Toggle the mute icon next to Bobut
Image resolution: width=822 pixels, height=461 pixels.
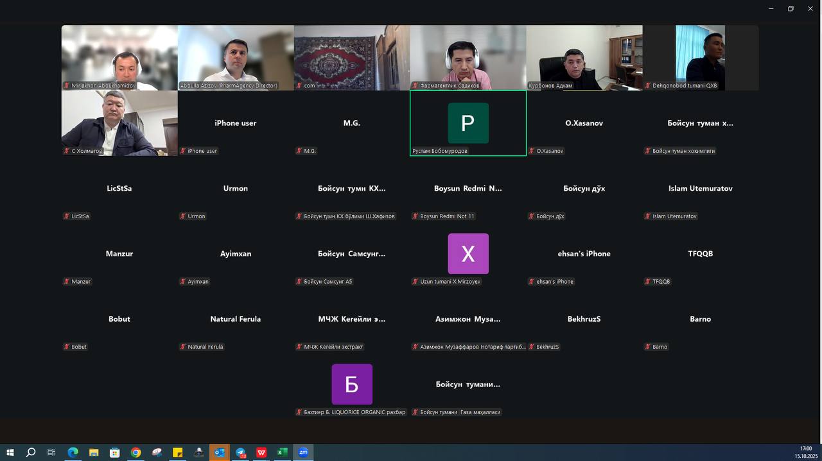[x=66, y=347]
